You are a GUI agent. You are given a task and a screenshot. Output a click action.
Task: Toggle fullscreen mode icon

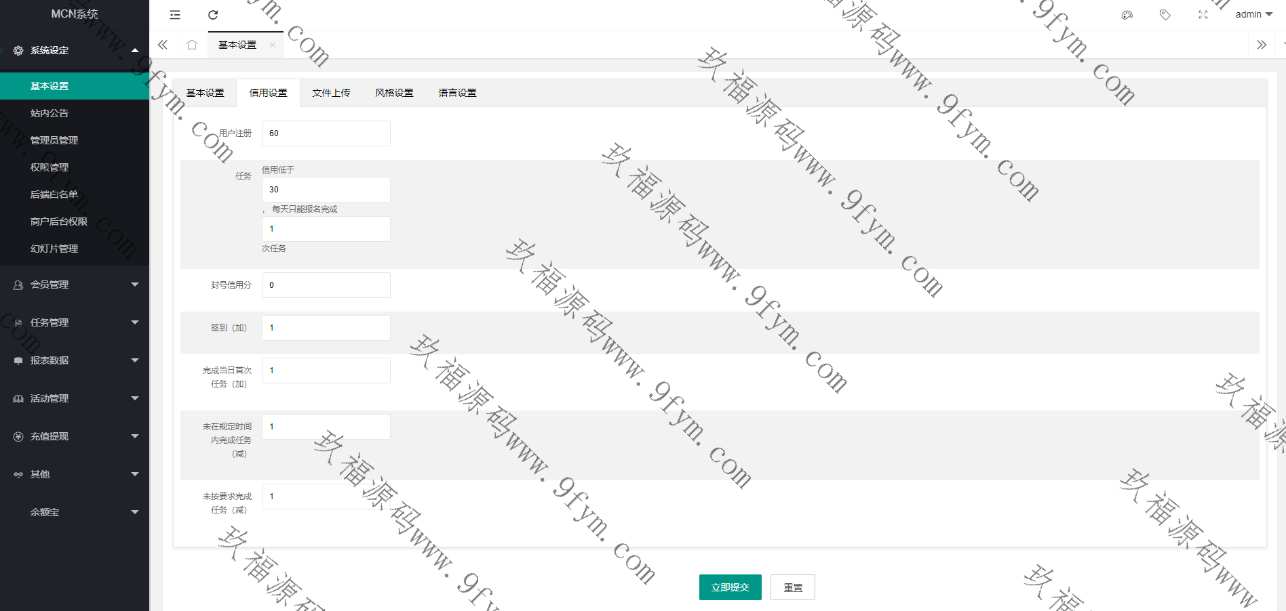[1203, 15]
